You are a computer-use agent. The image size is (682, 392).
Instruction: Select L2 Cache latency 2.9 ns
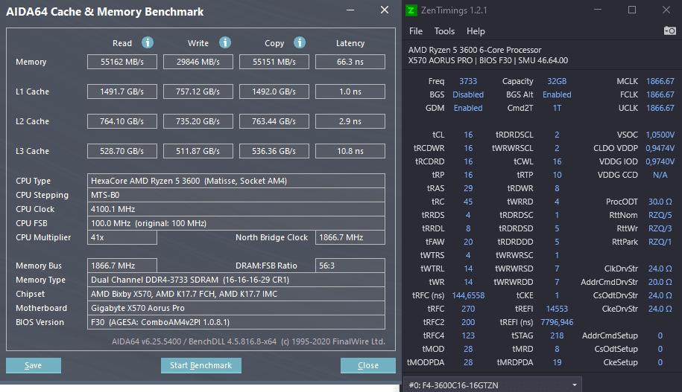[350, 121]
